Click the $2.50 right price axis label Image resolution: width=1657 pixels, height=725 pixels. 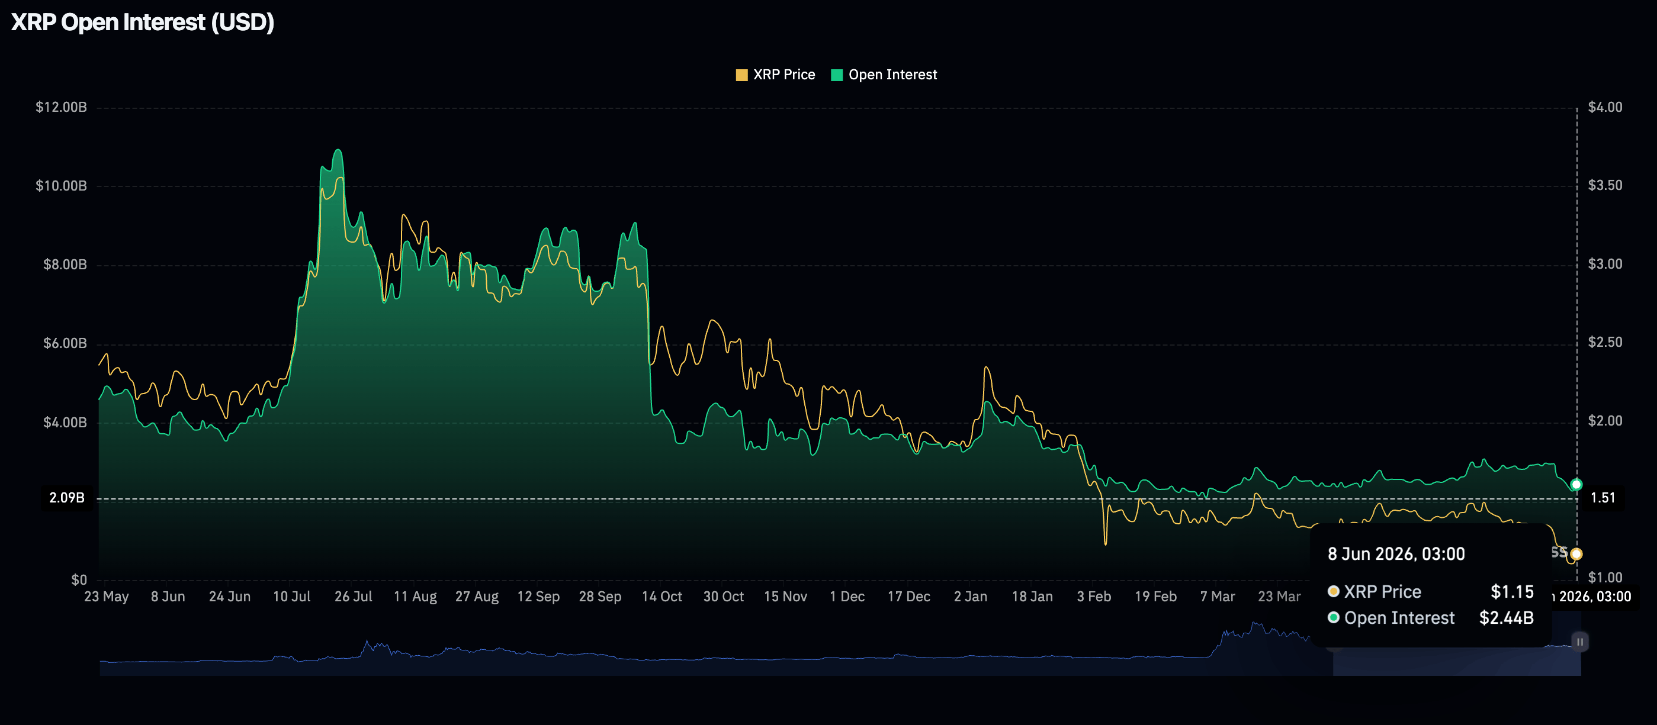[x=1605, y=343]
